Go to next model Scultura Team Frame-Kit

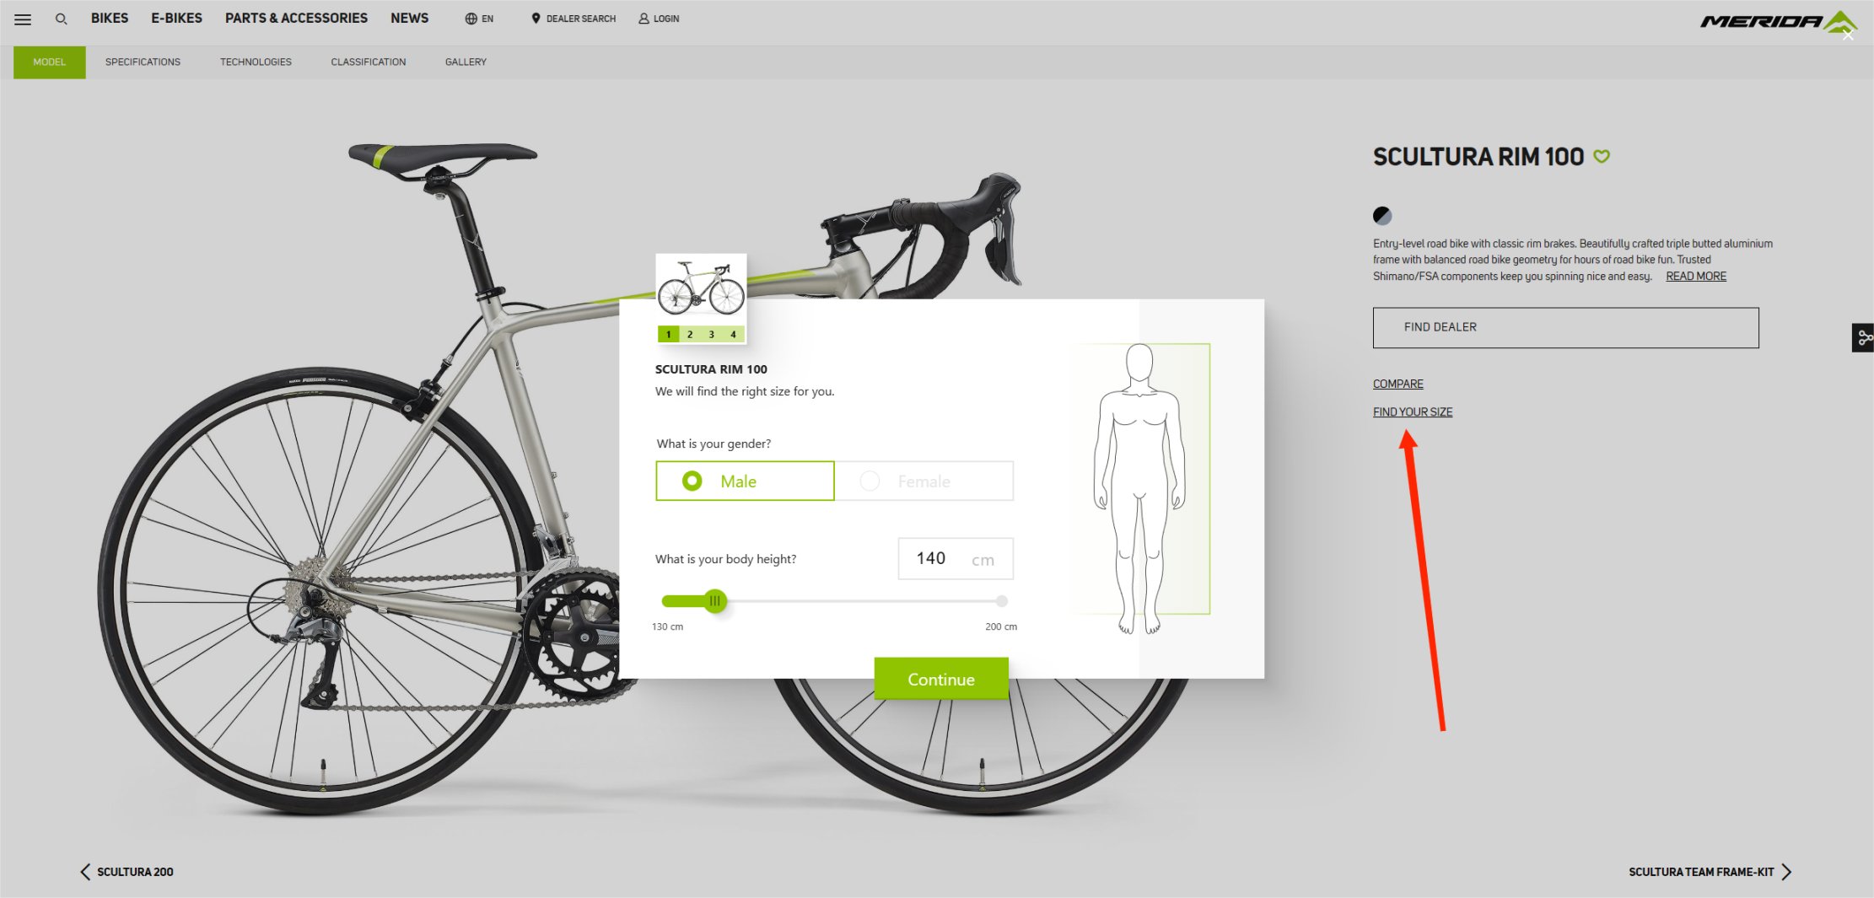[x=1710, y=872]
